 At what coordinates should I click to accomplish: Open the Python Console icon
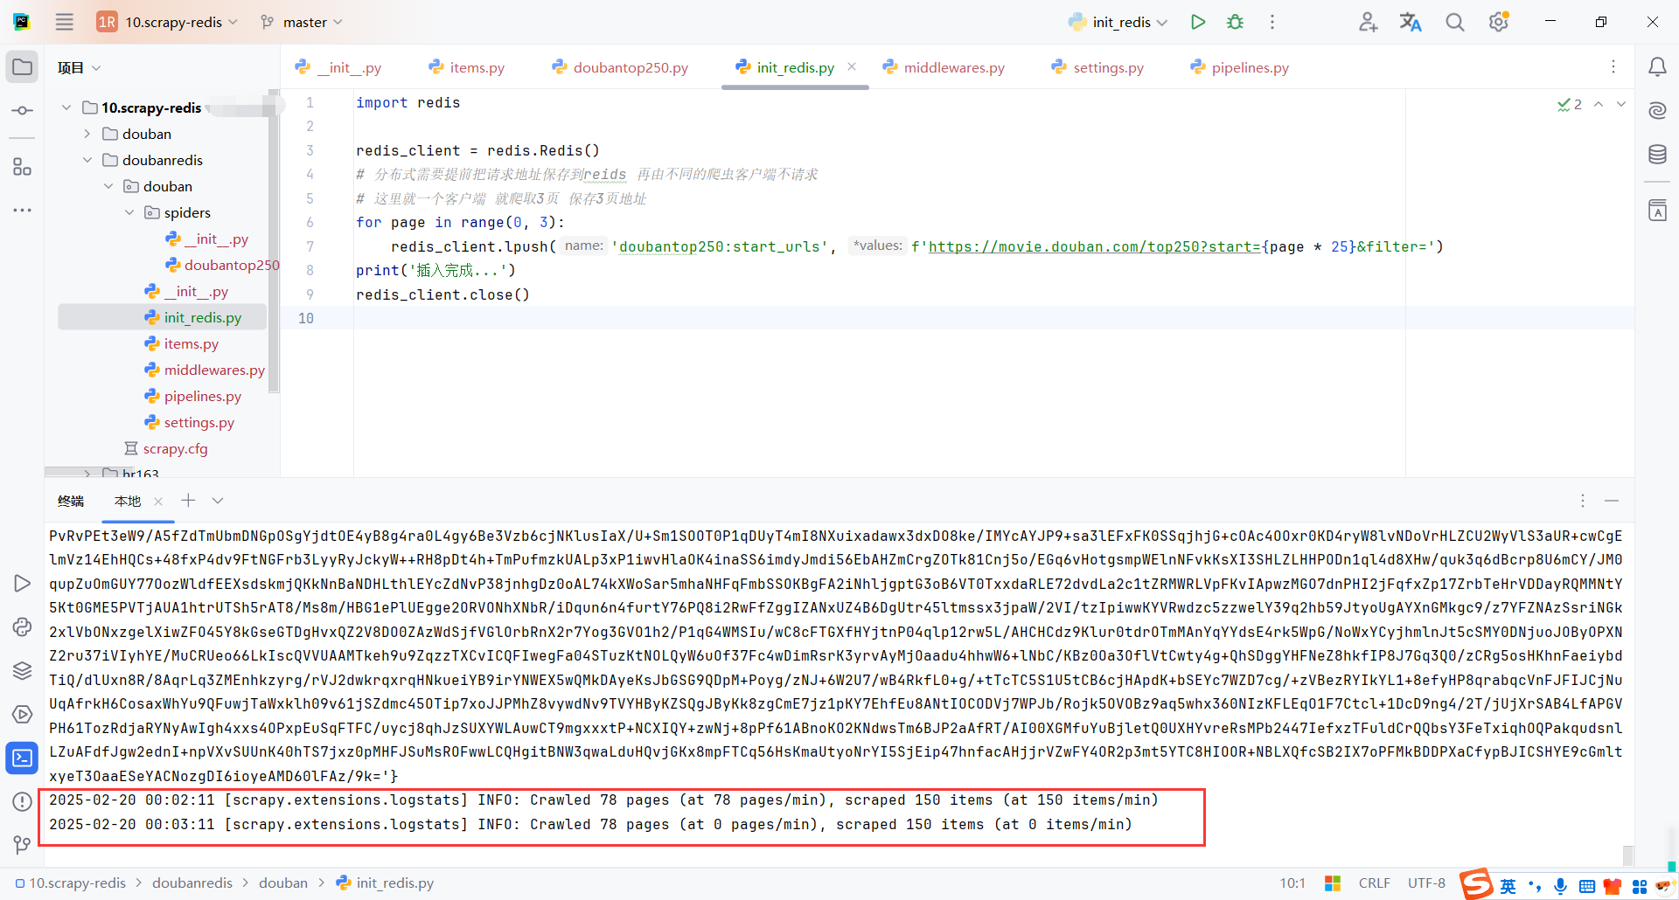(22, 627)
